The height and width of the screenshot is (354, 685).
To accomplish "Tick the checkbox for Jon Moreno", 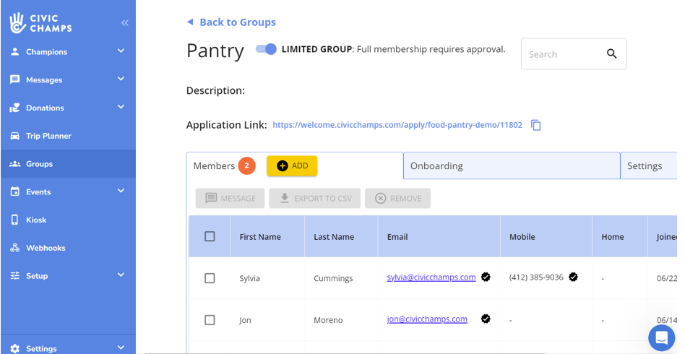I will tap(210, 320).
